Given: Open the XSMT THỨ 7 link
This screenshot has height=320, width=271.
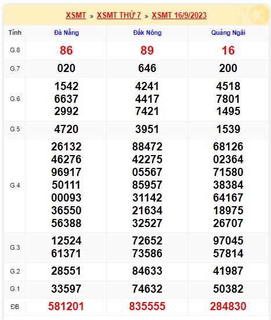Looking at the screenshot, I should coord(119,15).
